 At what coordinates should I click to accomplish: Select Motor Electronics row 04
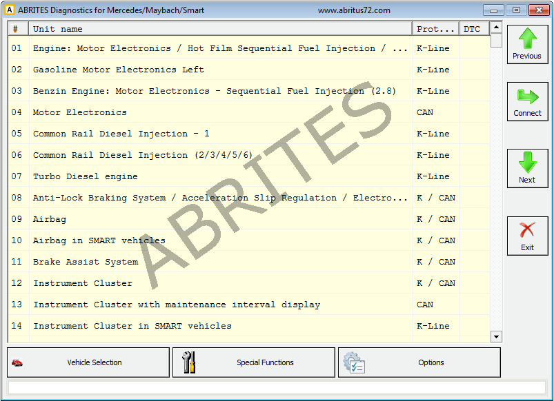[80, 112]
